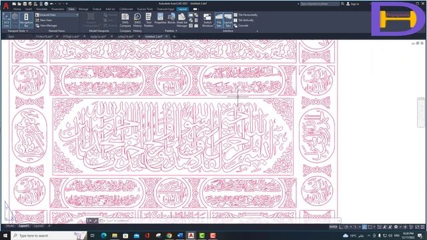Toggle the Navigation Bar button
This screenshot has height=240, width=427.
(26, 20)
